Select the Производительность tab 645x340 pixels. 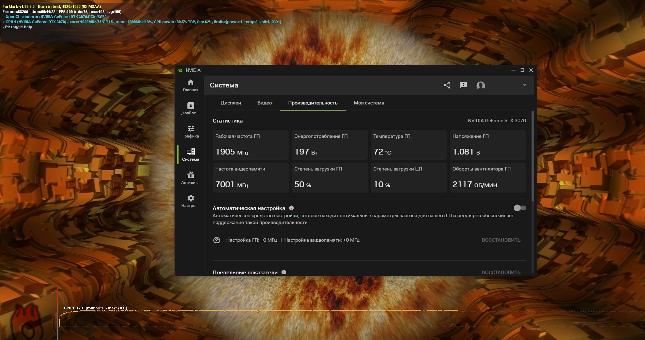(313, 103)
